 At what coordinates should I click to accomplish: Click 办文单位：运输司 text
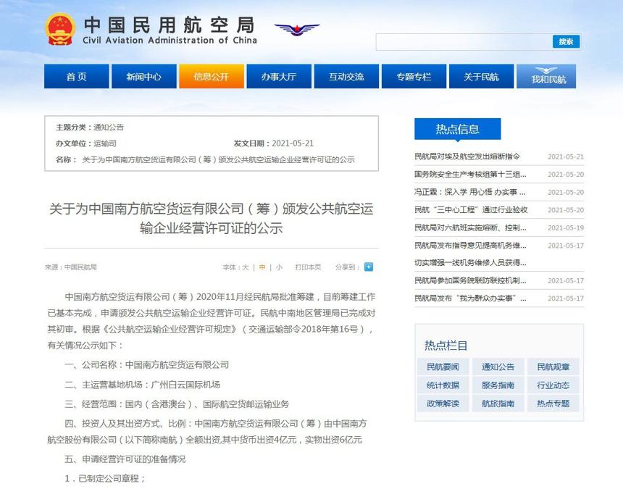86,143
